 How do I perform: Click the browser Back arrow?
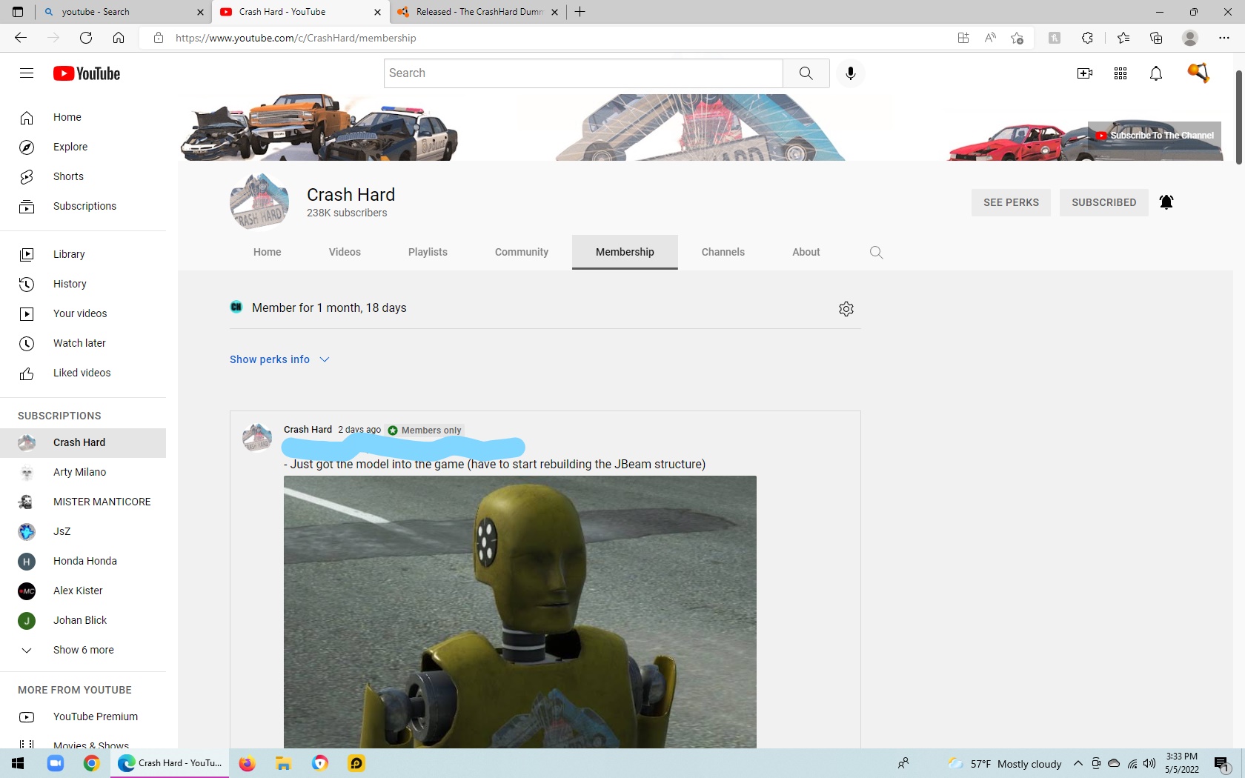point(21,38)
